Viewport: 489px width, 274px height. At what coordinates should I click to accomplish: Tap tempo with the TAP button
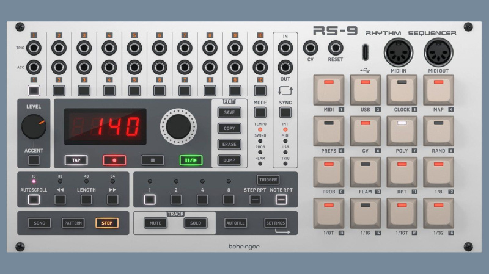[76, 160]
